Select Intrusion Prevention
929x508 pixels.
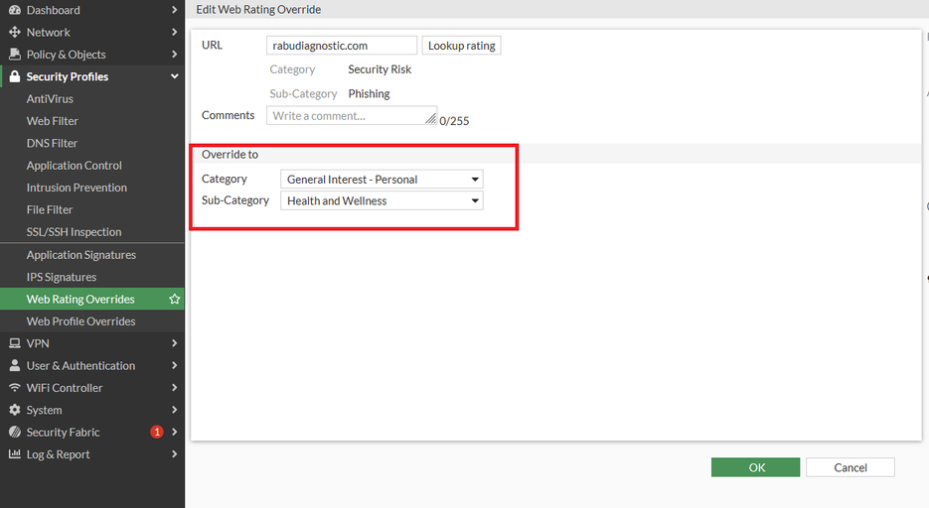click(x=77, y=188)
